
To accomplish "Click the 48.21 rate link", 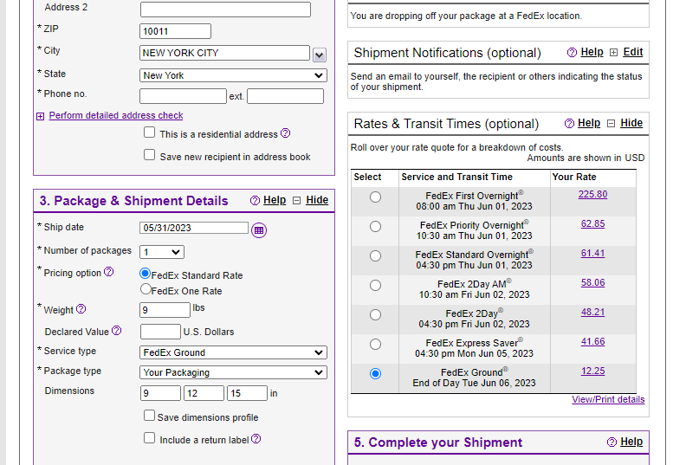I will [x=592, y=312].
